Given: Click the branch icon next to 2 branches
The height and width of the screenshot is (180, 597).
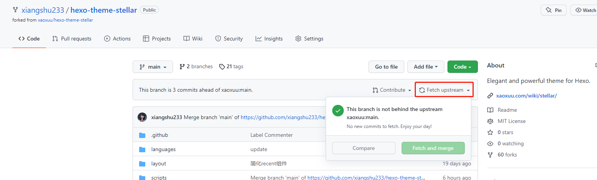Looking at the screenshot, I should (182, 67).
